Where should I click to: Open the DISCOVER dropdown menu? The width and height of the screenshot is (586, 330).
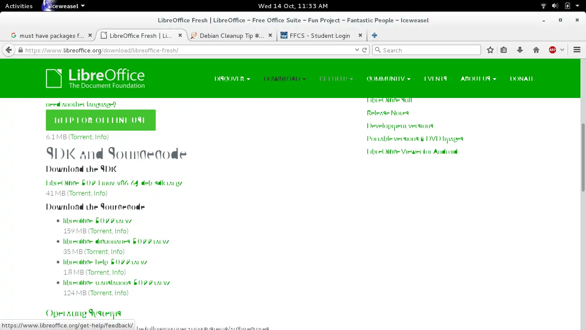[232, 79]
